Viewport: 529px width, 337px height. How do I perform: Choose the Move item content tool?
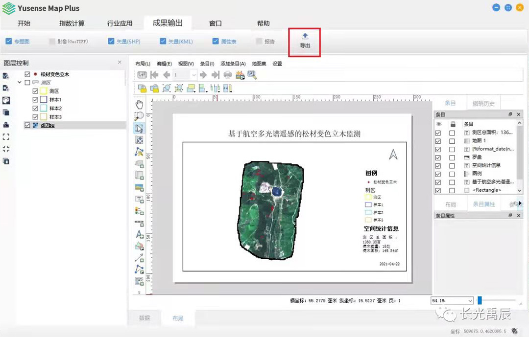pyautogui.click(x=139, y=140)
